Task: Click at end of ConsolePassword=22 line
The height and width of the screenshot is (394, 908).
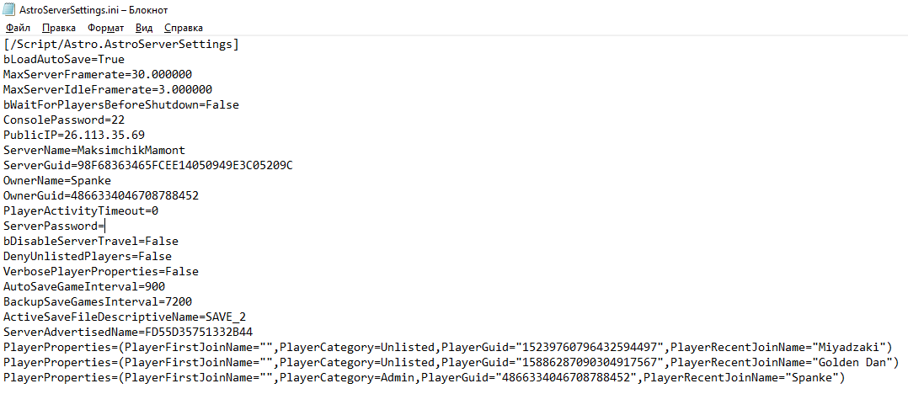Action: pyautogui.click(x=125, y=120)
